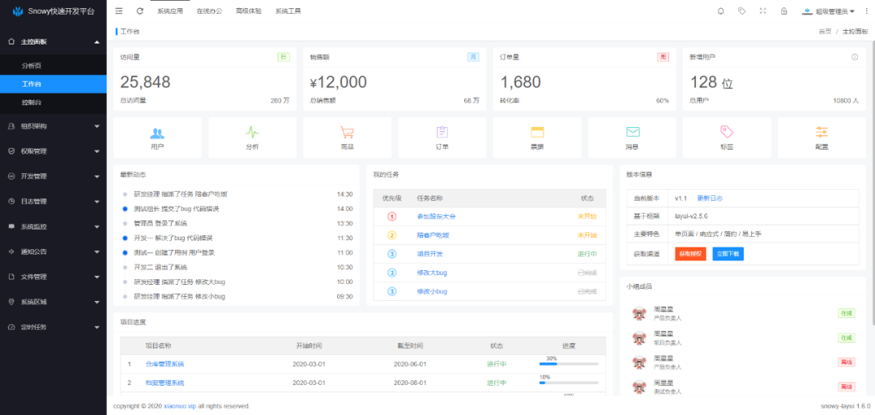Image resolution: width=875 pixels, height=415 pixels.
Task: Open the 商品 shopping cart shortcut
Action: coord(347,137)
